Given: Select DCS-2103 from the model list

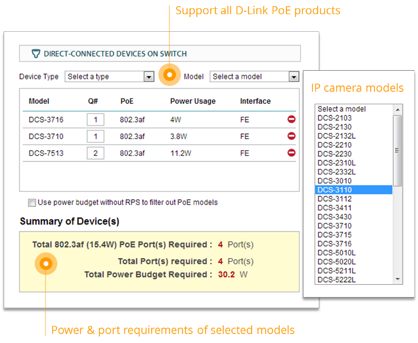Looking at the screenshot, I should [x=354, y=118].
